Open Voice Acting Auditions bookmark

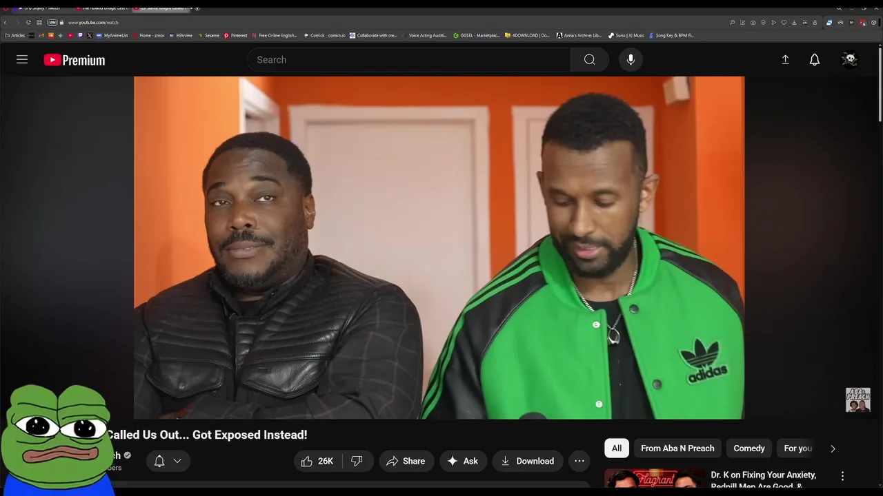tap(424, 35)
